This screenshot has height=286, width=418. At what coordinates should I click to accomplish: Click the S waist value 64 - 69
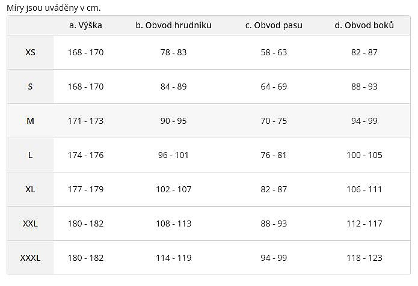274,87
